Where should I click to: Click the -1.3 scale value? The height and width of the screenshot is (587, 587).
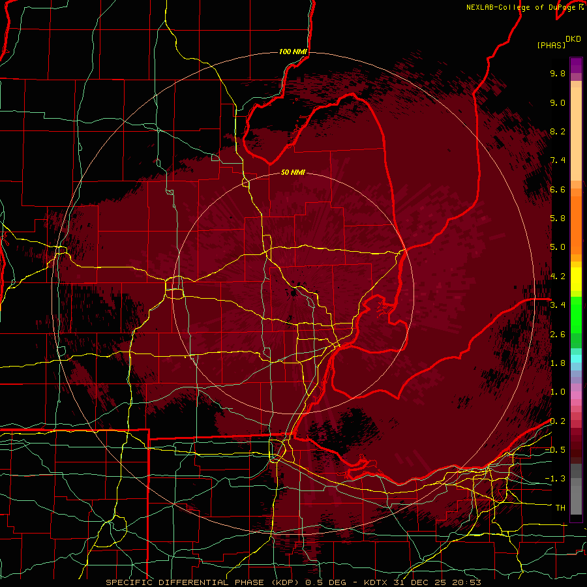point(555,479)
